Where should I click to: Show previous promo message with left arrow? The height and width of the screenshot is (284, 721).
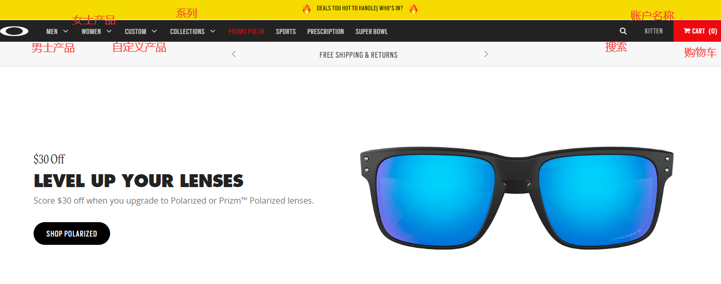(234, 54)
